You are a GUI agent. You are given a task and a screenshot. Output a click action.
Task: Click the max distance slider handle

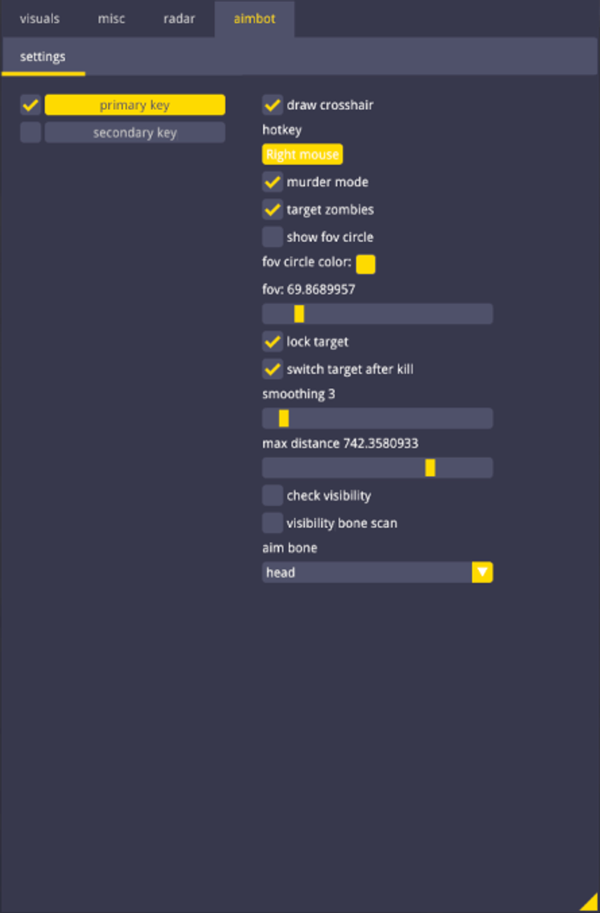[x=430, y=468]
